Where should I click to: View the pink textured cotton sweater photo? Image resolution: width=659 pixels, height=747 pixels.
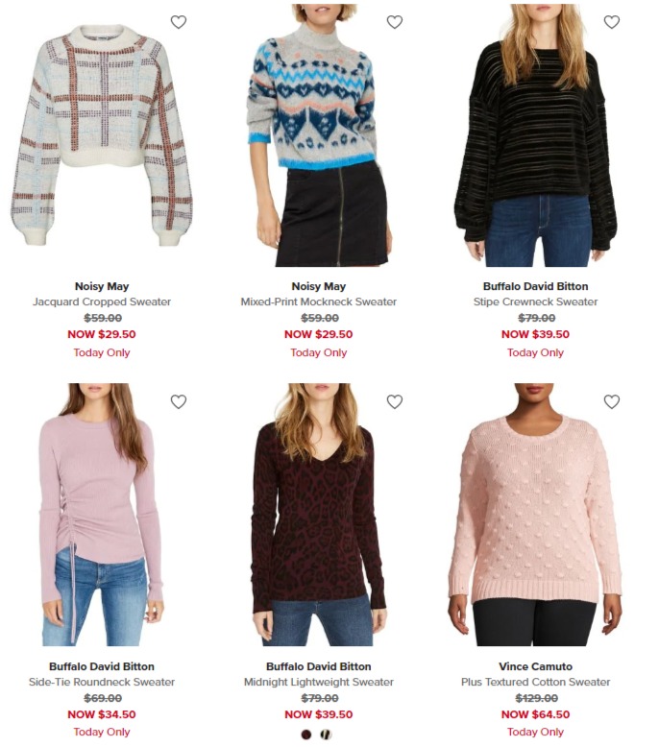(x=536, y=515)
